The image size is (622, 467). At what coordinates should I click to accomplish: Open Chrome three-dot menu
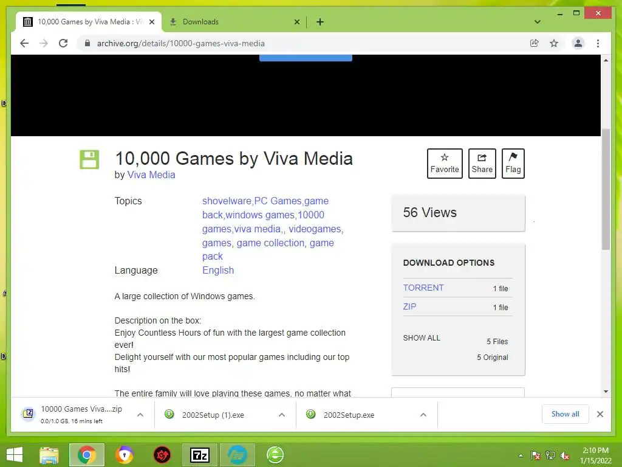tap(598, 43)
